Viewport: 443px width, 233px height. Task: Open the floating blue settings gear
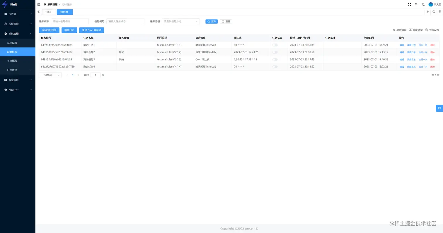[x=439, y=108]
